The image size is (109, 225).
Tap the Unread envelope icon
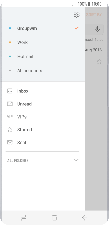10,104
